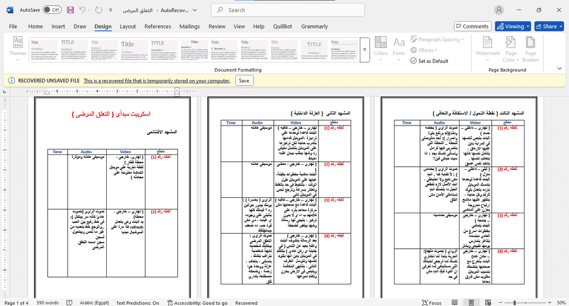Toggle Text Predictions in status bar

point(137,303)
